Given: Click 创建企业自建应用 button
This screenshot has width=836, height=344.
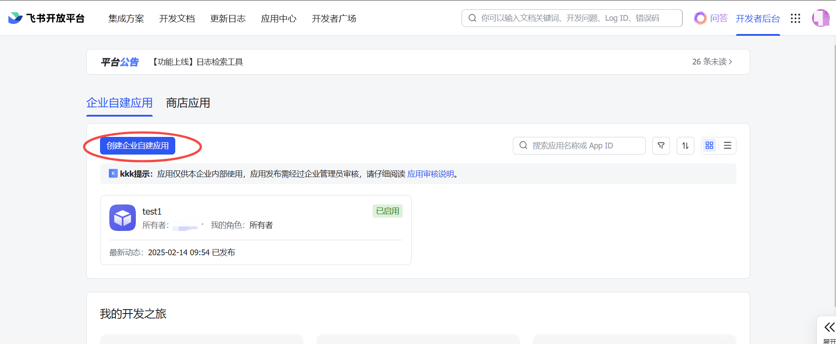Looking at the screenshot, I should (x=138, y=146).
